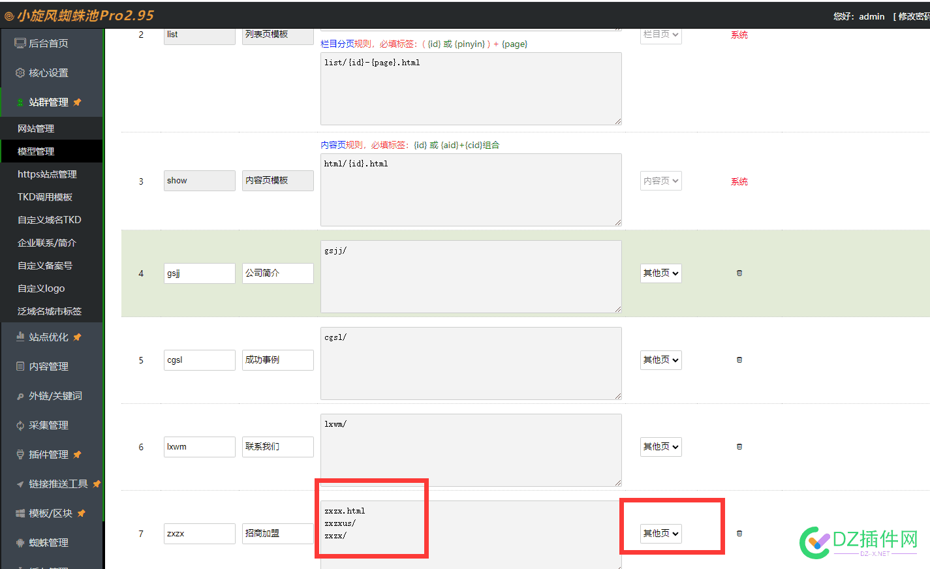Expand 采集管理 sidebar menu
The image size is (930, 569).
tap(48, 425)
